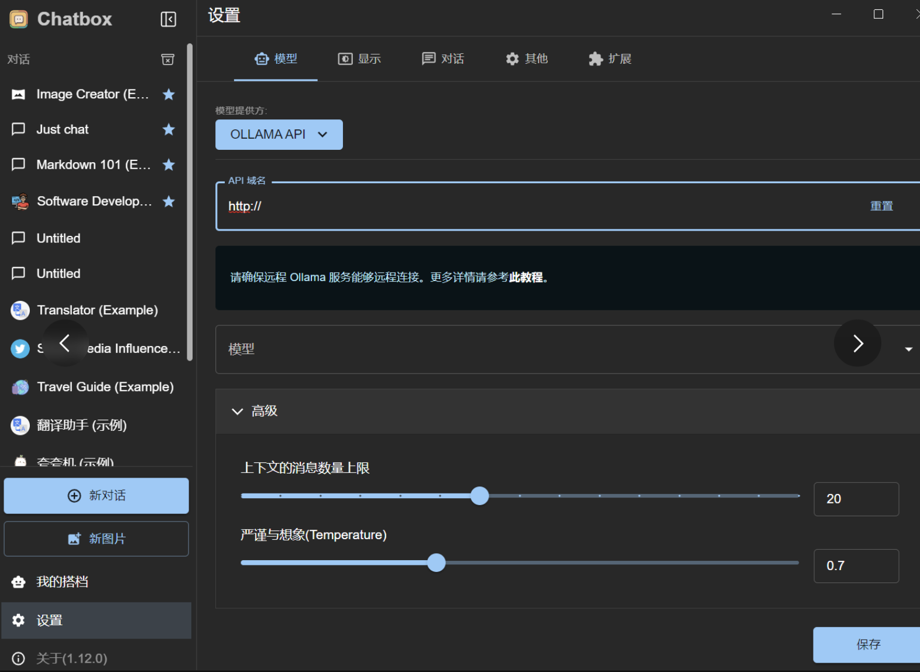This screenshot has height=672, width=920.
Task: Open the Markdown 101 conversation
Action: tap(94, 164)
